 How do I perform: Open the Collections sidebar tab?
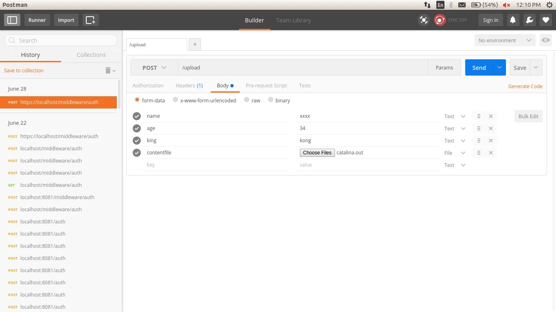coord(91,55)
